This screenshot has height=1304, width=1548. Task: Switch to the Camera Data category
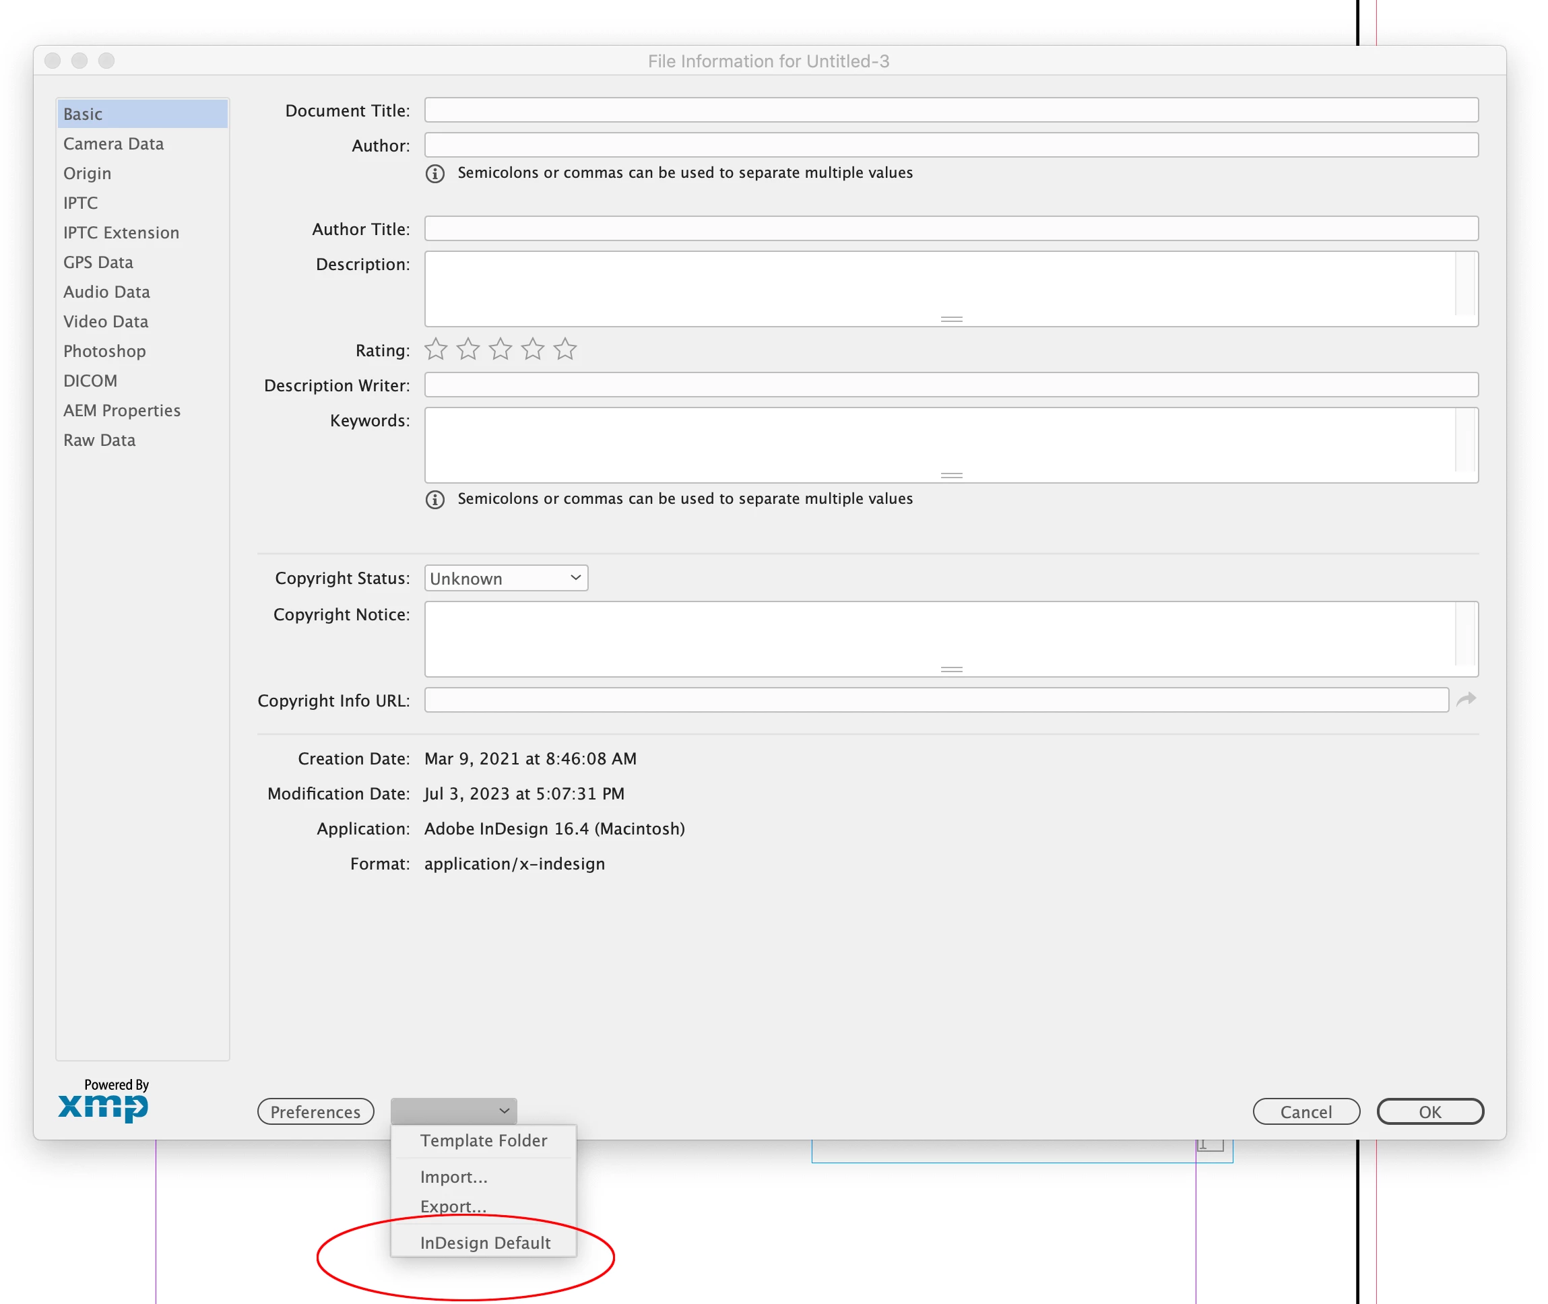pyautogui.click(x=114, y=144)
